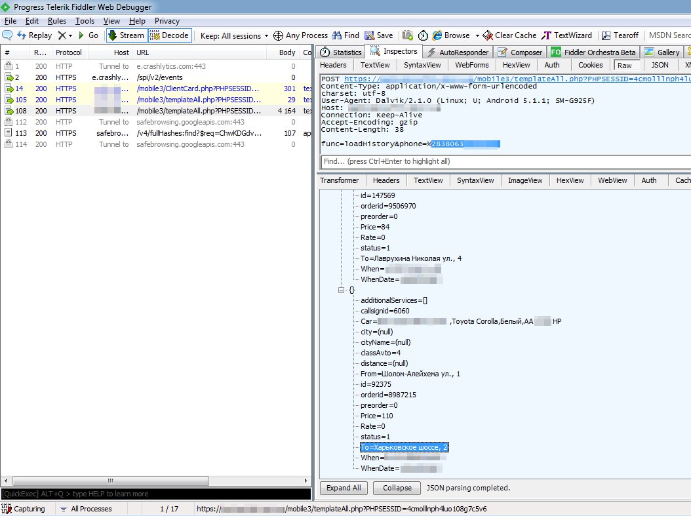This screenshot has height=516, width=691.
Task: Collapse the JSON object node {}
Action: point(341,290)
